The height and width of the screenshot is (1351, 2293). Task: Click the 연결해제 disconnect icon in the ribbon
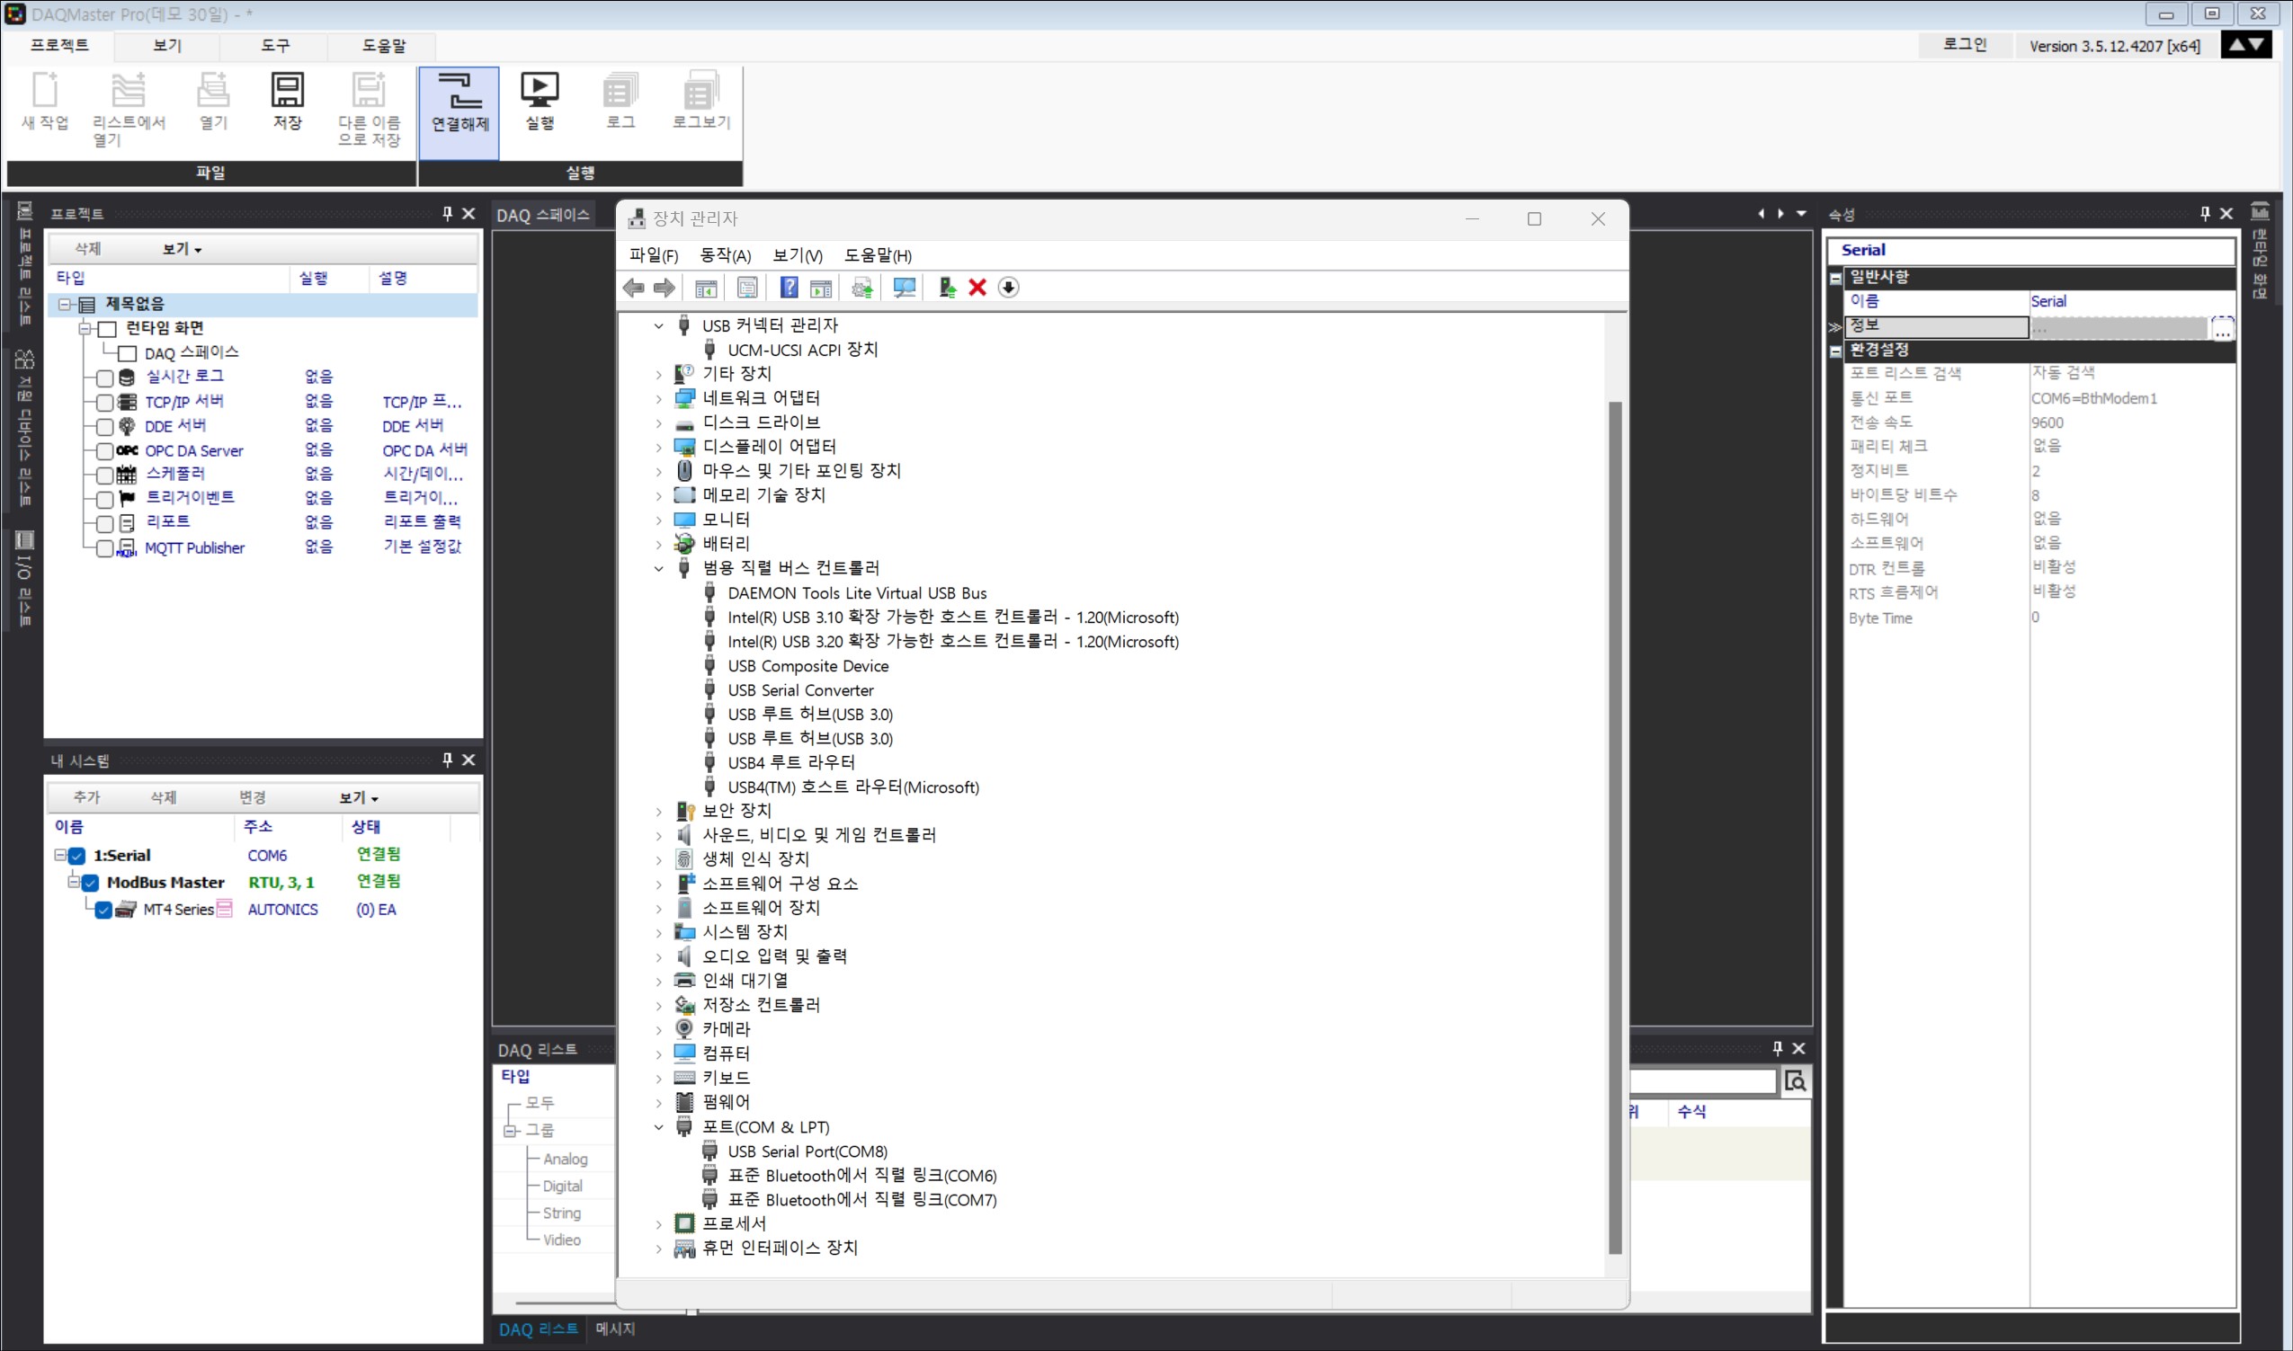pos(459,92)
